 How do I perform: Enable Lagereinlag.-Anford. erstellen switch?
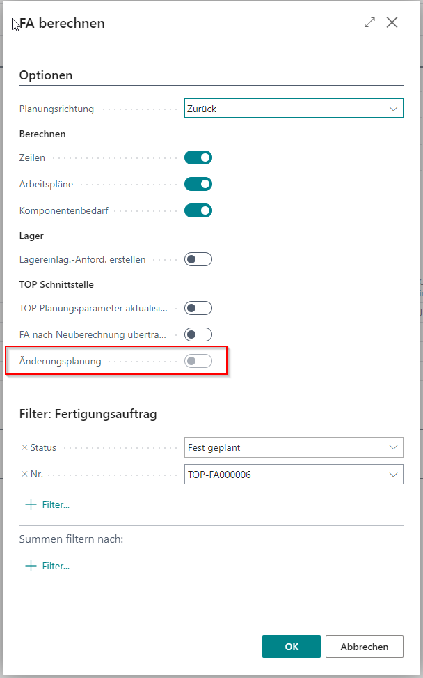198,259
